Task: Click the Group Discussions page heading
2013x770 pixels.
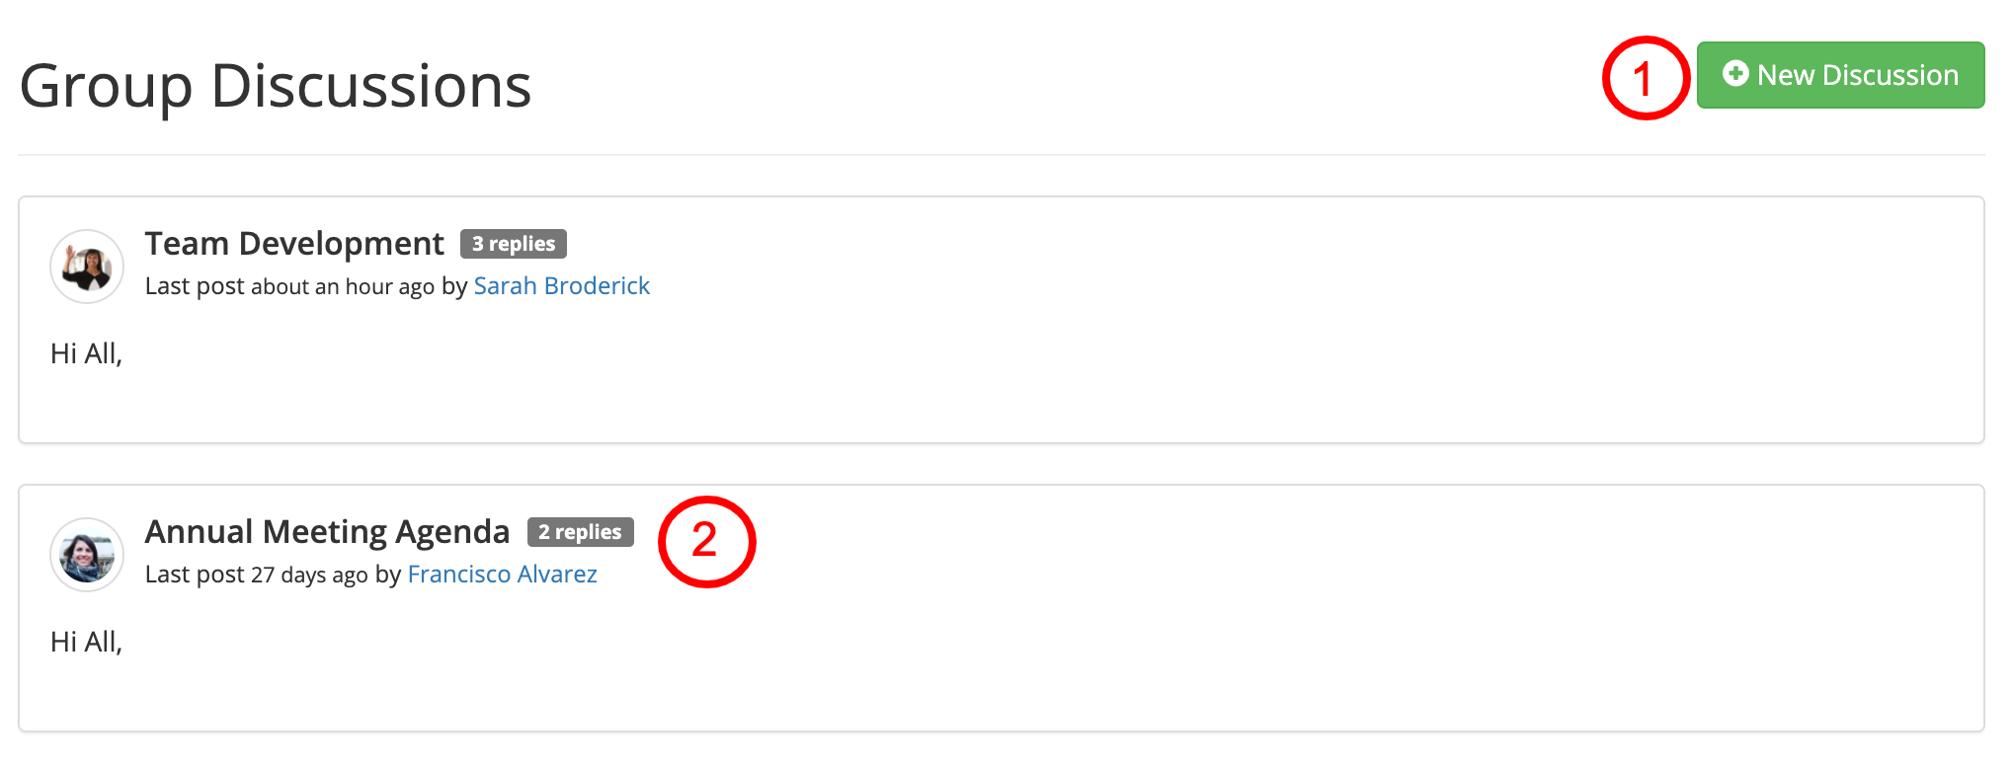Action: [276, 86]
